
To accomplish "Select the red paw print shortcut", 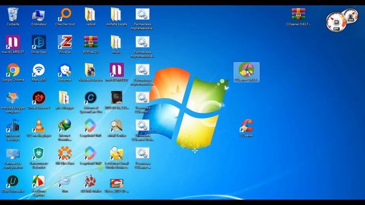I will point(91,184).
